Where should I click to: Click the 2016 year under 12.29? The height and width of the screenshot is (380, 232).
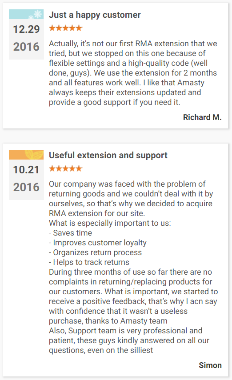coord(26,47)
